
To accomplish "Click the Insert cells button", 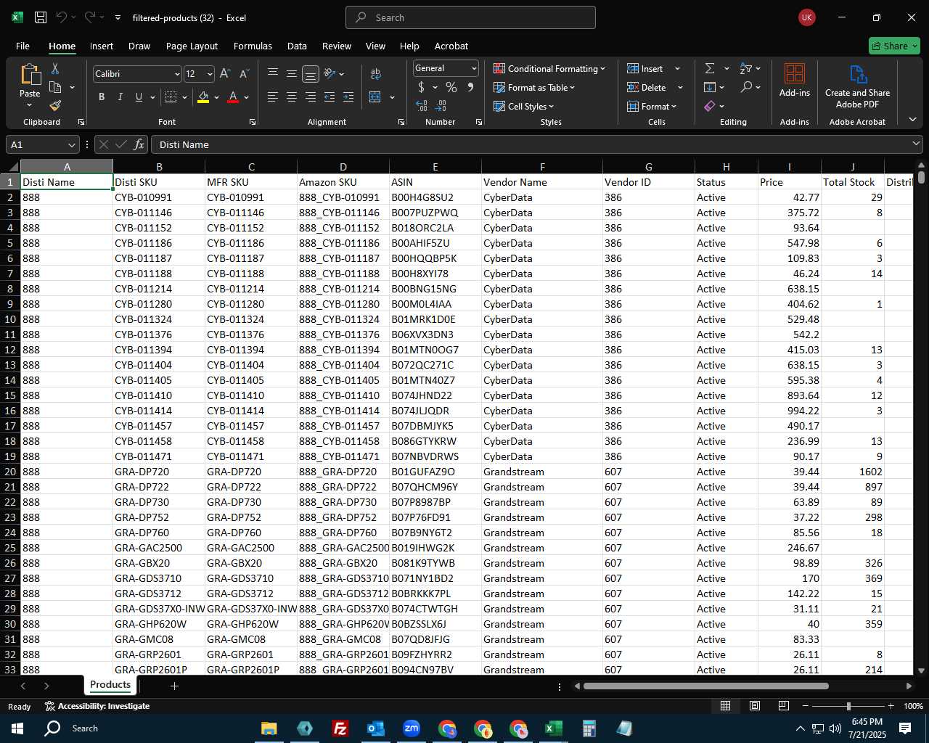I will [x=645, y=68].
